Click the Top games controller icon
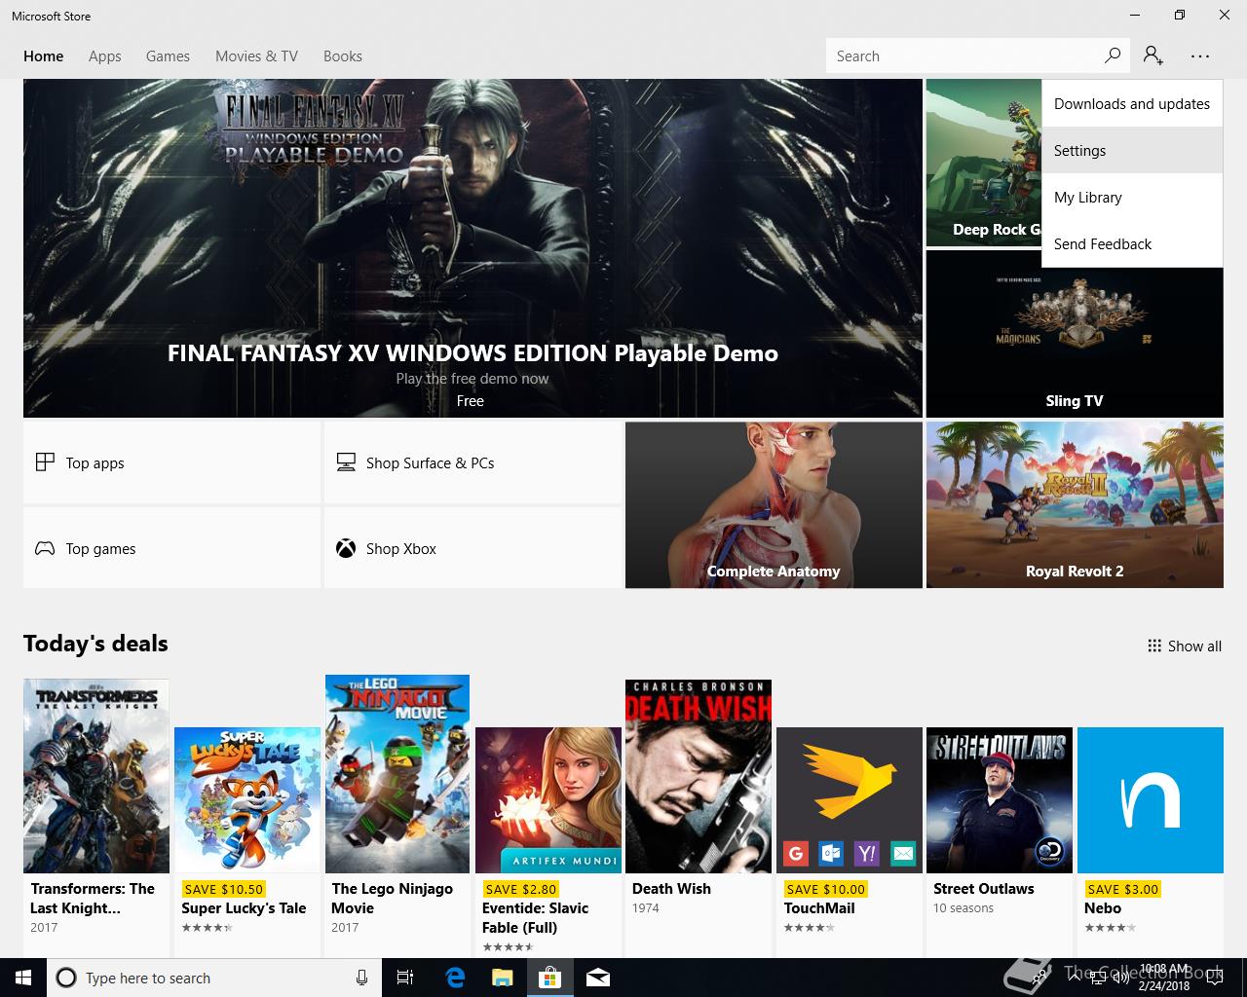The image size is (1247, 997). 45,548
